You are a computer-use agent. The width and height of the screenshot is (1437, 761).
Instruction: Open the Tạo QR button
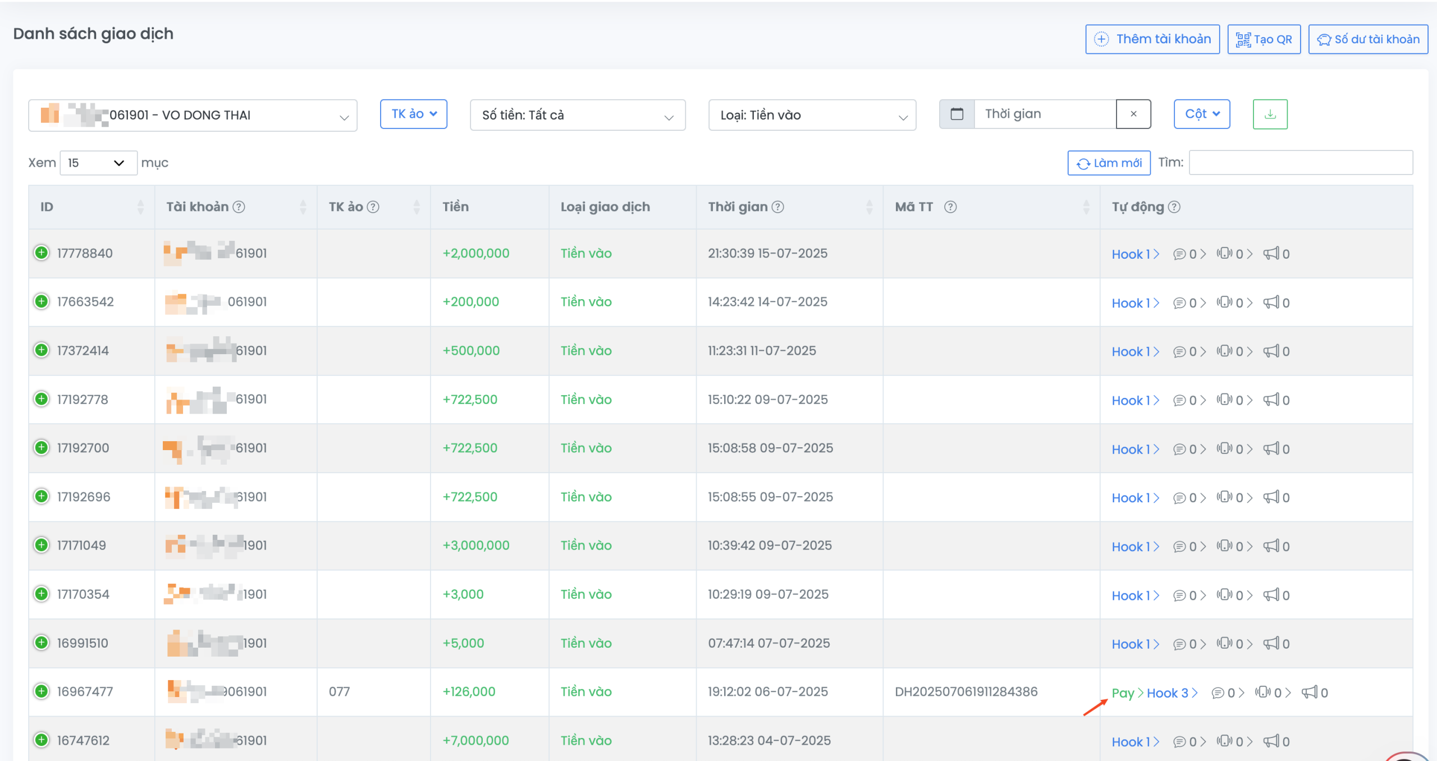[x=1264, y=39]
